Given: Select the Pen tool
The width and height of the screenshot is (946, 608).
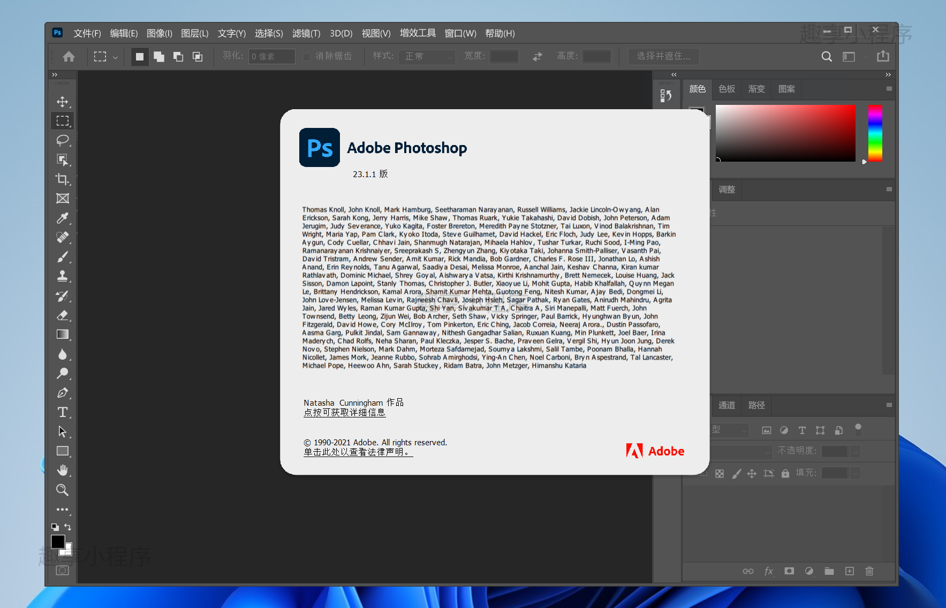Looking at the screenshot, I should coord(63,393).
